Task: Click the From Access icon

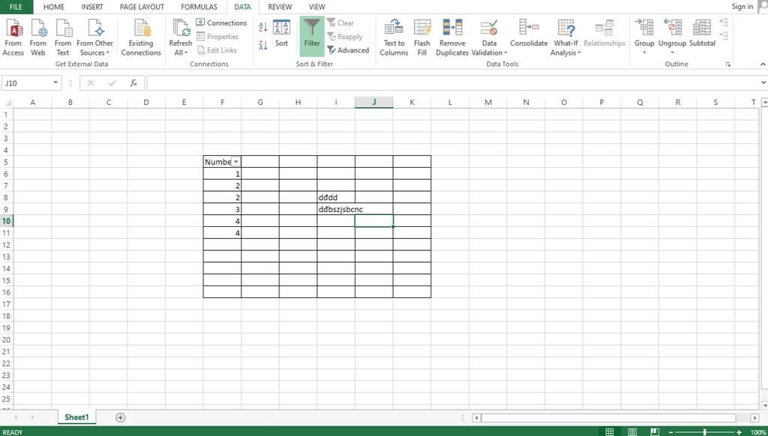Action: tap(13, 38)
